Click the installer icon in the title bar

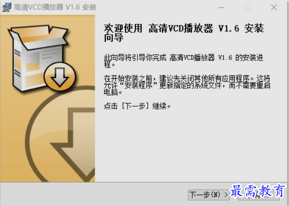click(6, 7)
